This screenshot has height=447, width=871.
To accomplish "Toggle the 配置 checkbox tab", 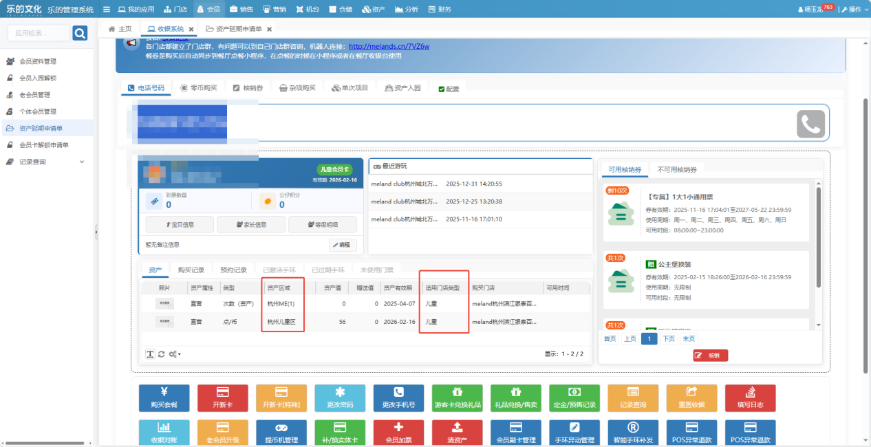I will coord(448,89).
